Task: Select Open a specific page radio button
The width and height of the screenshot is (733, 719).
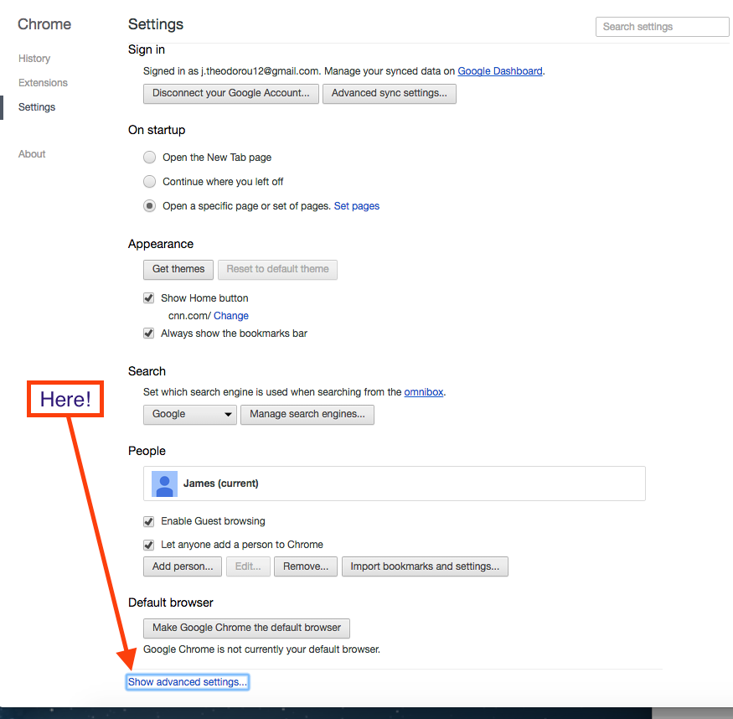Action: (150, 205)
